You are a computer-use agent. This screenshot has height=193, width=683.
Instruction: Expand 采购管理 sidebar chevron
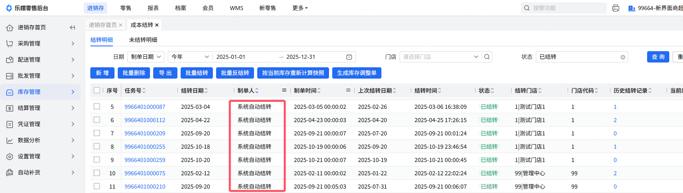tap(73, 44)
